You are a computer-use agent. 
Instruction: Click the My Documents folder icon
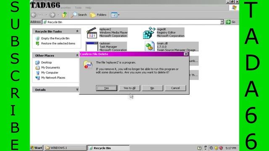[37, 68]
